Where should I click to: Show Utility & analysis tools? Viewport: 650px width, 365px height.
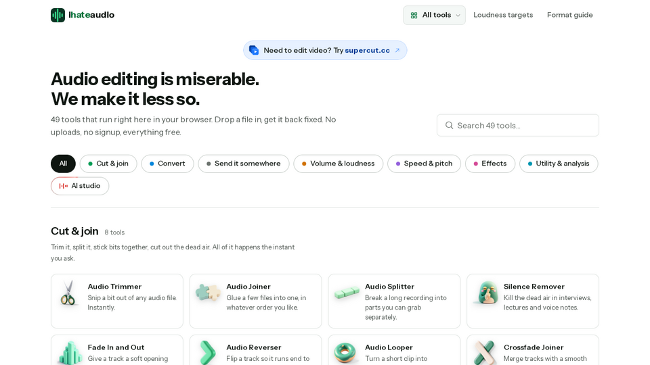tap(559, 164)
